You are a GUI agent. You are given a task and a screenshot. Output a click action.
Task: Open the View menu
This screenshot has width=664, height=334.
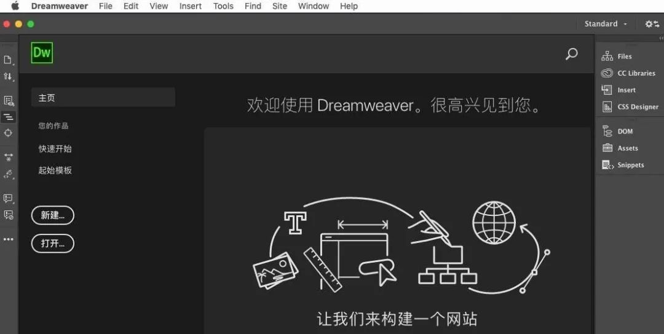(x=159, y=6)
